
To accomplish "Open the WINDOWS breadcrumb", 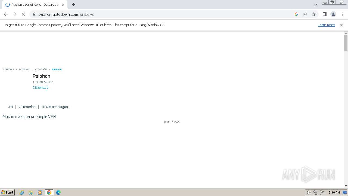I will click(8, 69).
